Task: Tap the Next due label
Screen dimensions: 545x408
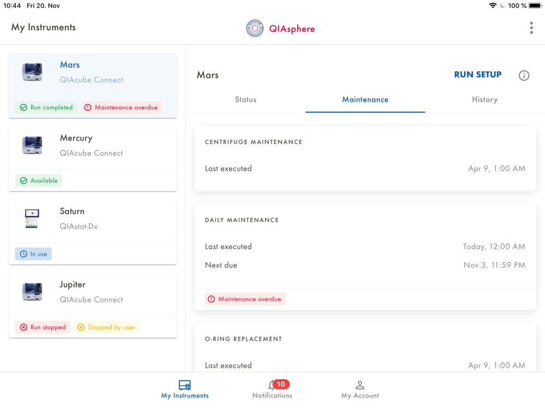Action: point(221,265)
